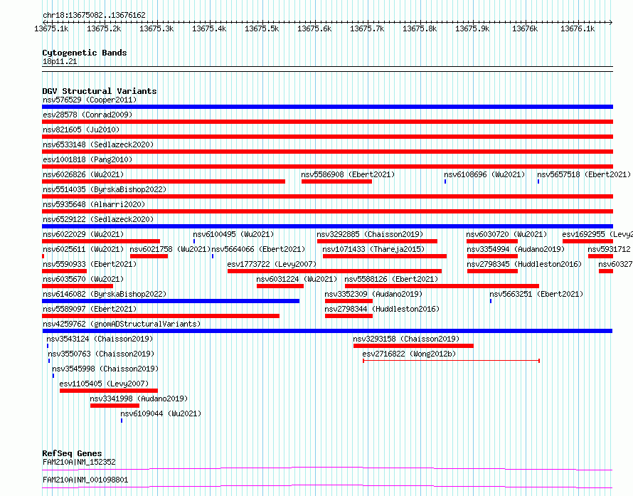The height and width of the screenshot is (496, 633).
Task: Click nsv6025611 (Wu2021) label
Action: [83, 249]
